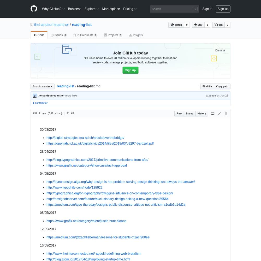Switch to the Pull requests tab
The width and height of the screenshot is (261, 261).
[x=85, y=35]
